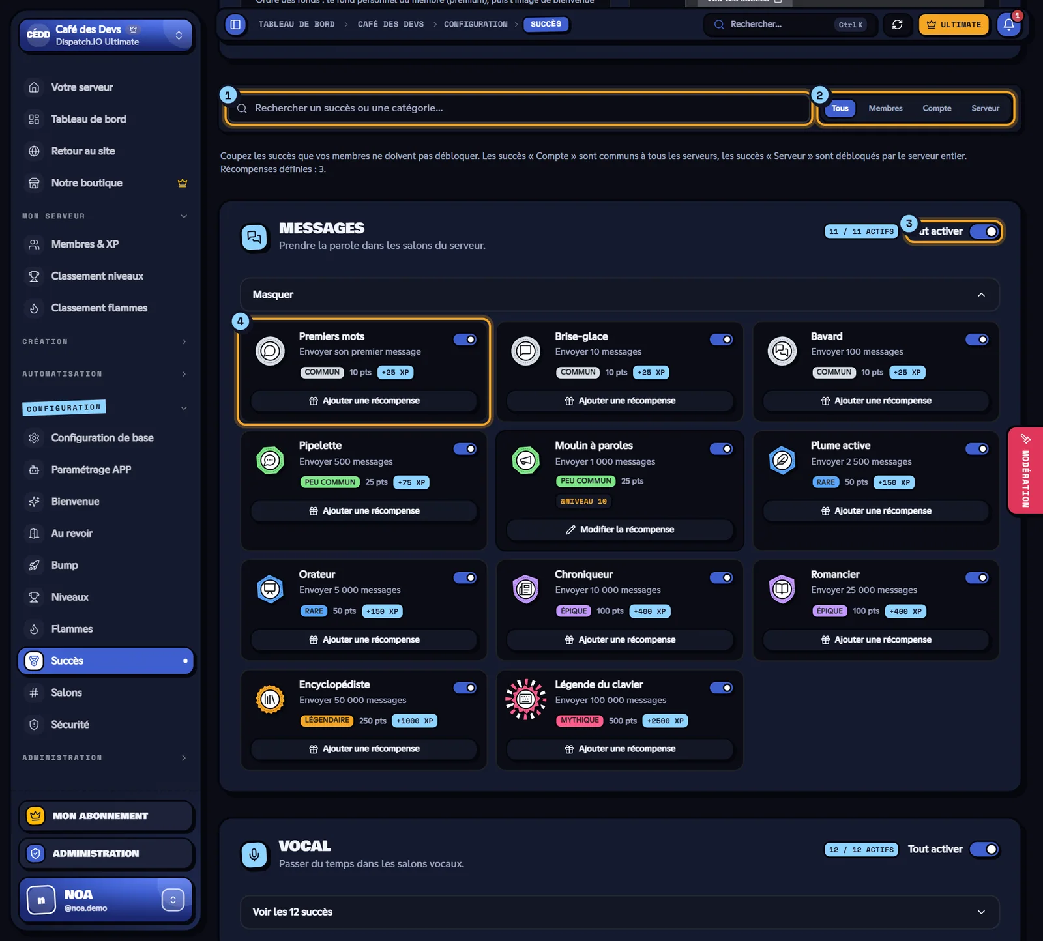Screen dimensions: 1043x941
Task: Click the achievement search field
Action: pos(518,108)
